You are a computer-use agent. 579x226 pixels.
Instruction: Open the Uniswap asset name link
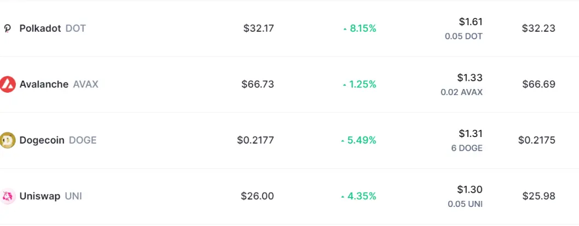coord(39,196)
